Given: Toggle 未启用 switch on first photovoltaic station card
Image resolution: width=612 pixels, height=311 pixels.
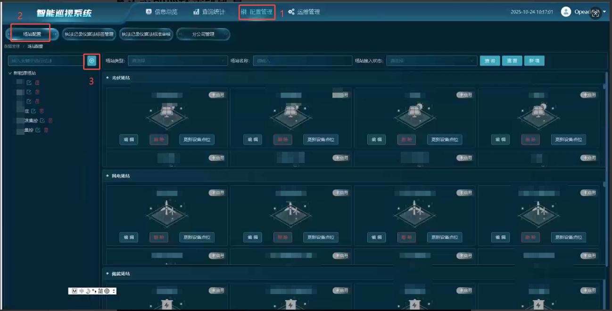Looking at the screenshot, I should [x=217, y=95].
